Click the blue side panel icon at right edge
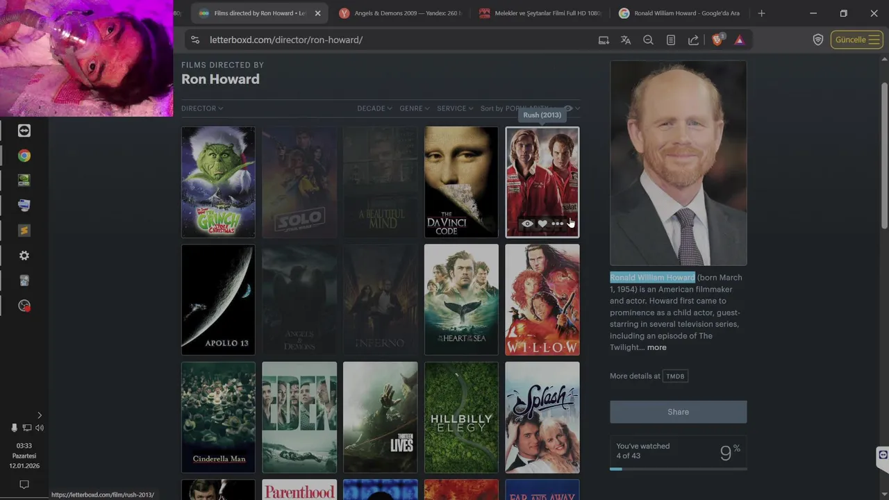The width and height of the screenshot is (889, 500). (x=883, y=455)
